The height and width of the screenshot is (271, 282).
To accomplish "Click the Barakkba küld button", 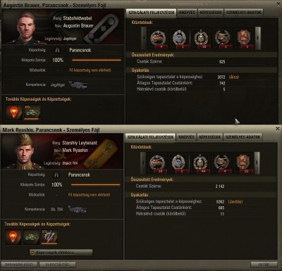I will 19,265.
